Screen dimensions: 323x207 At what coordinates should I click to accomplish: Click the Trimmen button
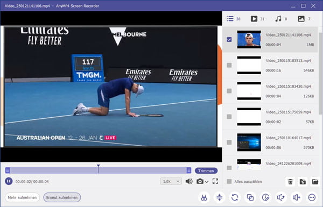click(x=206, y=171)
